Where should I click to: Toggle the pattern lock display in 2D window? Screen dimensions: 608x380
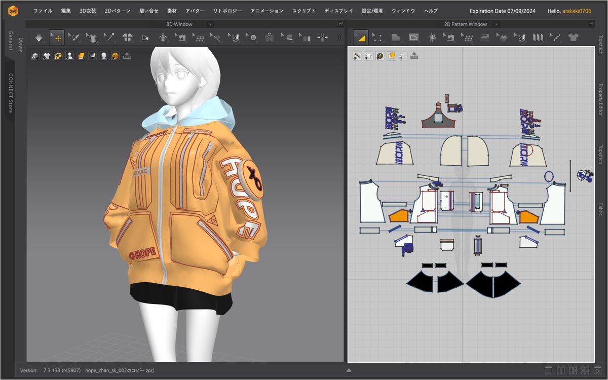point(403,56)
